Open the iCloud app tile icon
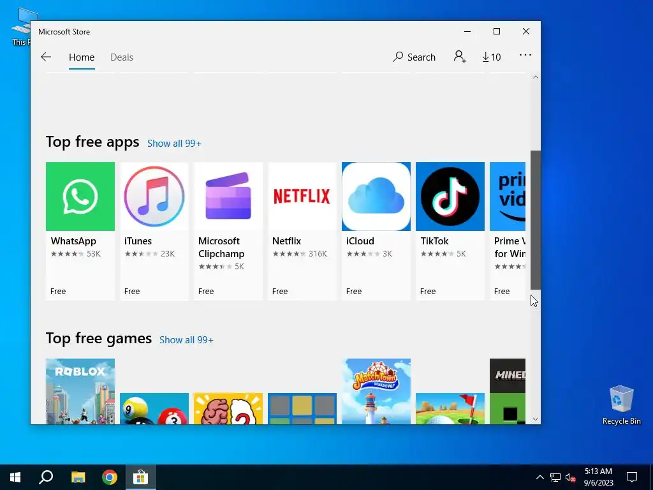The width and height of the screenshot is (653, 490). (x=376, y=197)
